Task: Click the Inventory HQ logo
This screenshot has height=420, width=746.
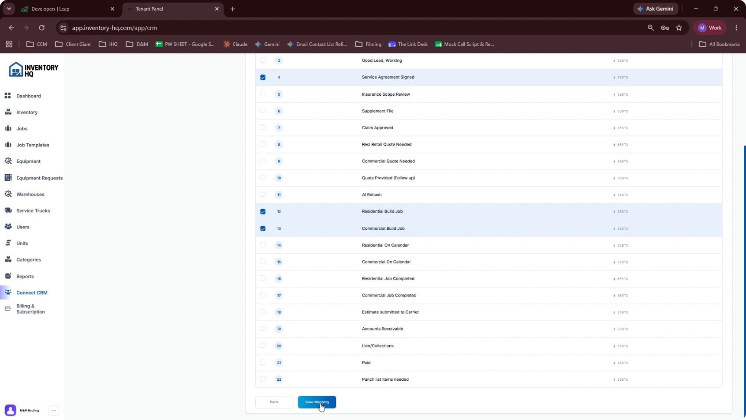Action: pos(34,70)
